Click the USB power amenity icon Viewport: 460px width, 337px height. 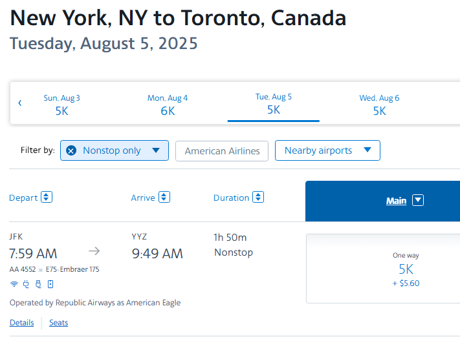pyautogui.click(x=38, y=284)
